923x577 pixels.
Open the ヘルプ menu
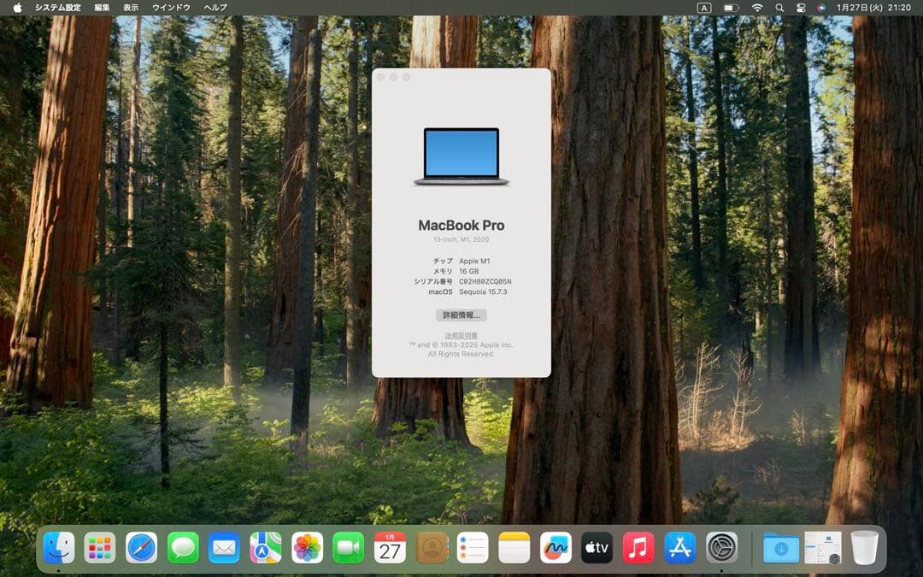click(x=214, y=7)
